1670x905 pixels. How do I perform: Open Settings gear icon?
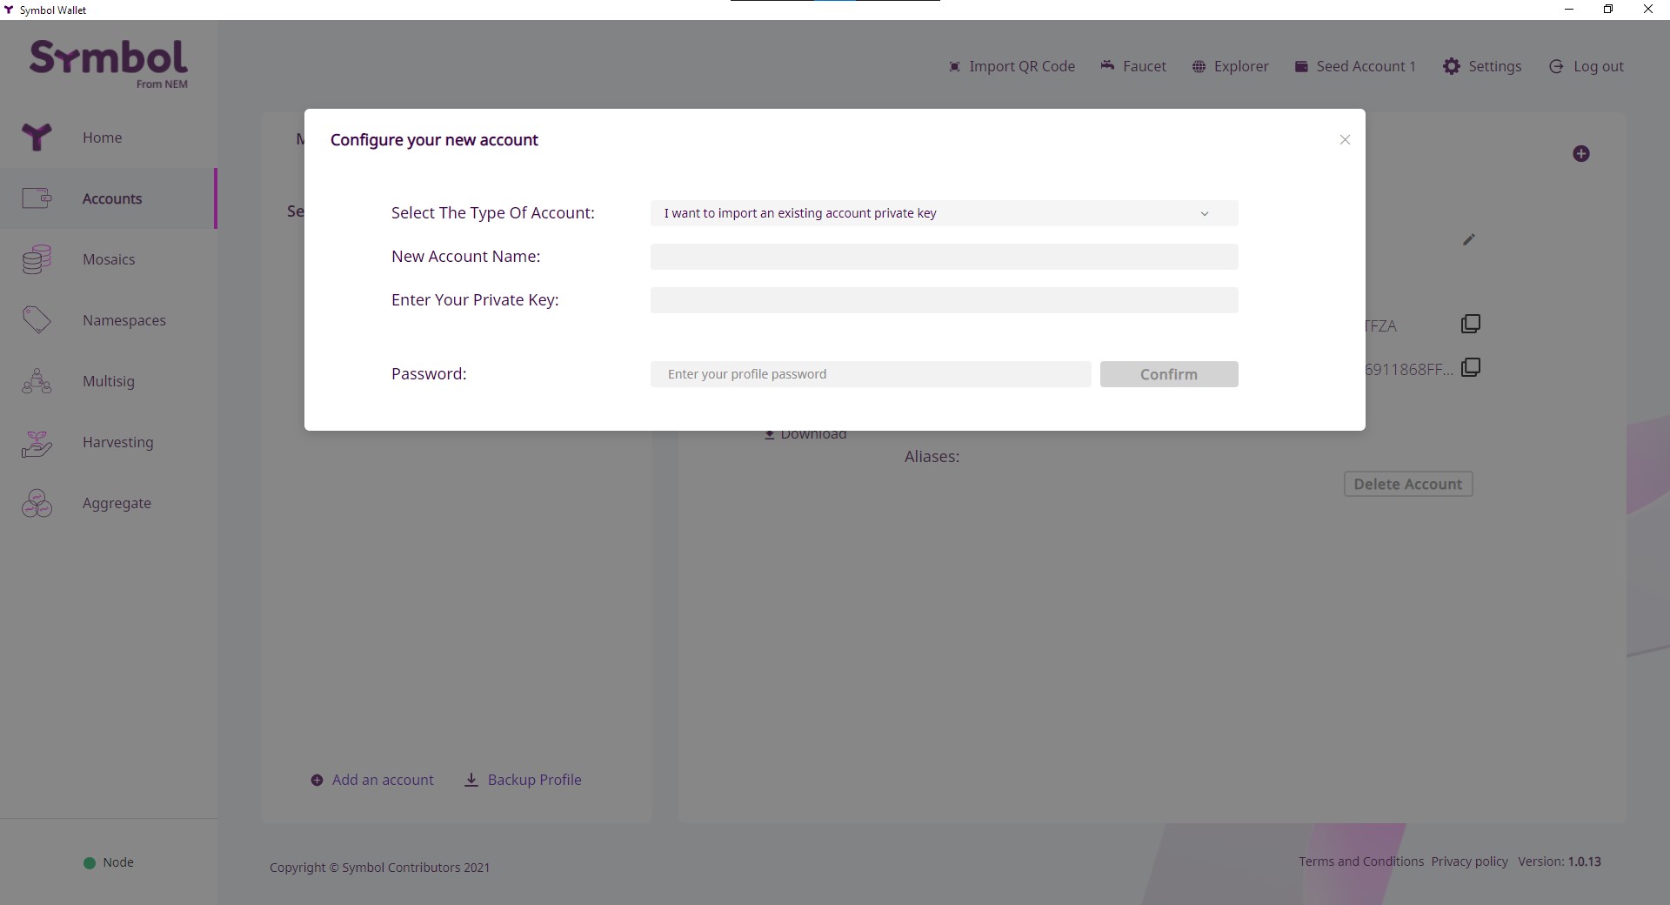click(x=1452, y=66)
